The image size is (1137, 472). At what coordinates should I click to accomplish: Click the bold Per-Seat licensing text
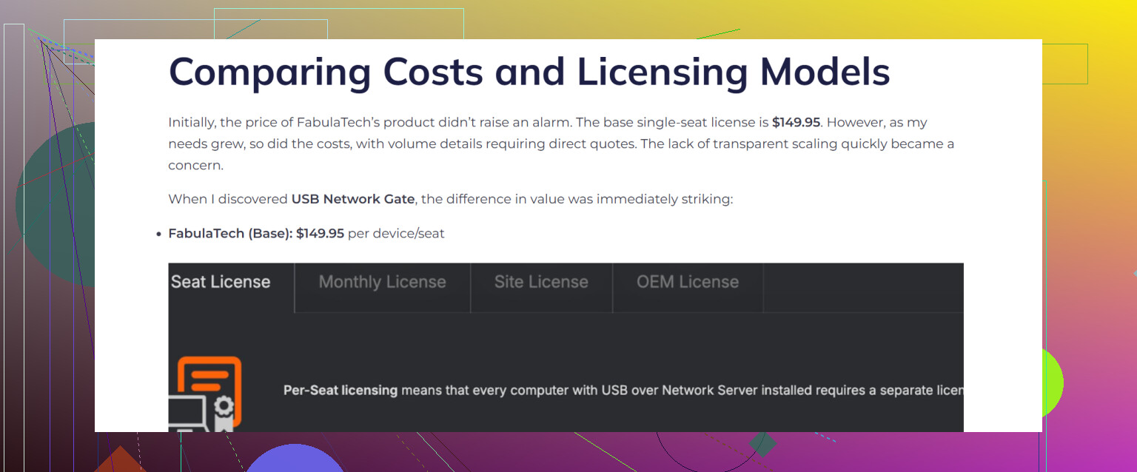pyautogui.click(x=341, y=390)
